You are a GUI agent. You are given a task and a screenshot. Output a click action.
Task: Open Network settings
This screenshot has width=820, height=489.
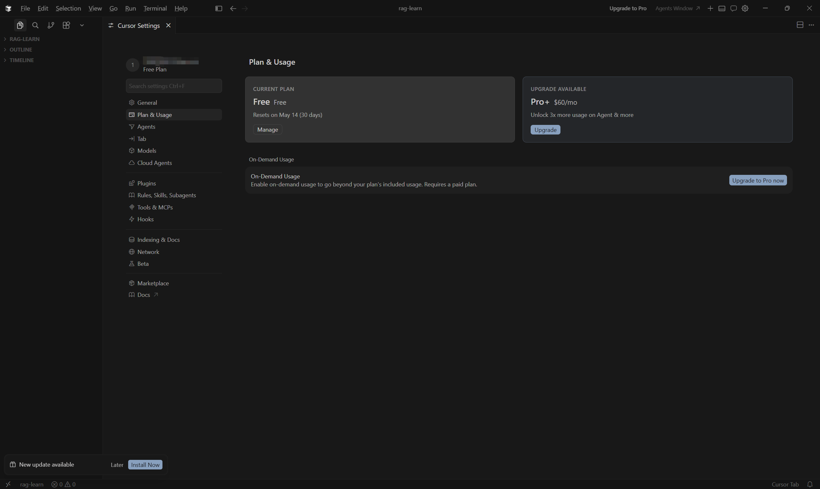(x=174, y=252)
